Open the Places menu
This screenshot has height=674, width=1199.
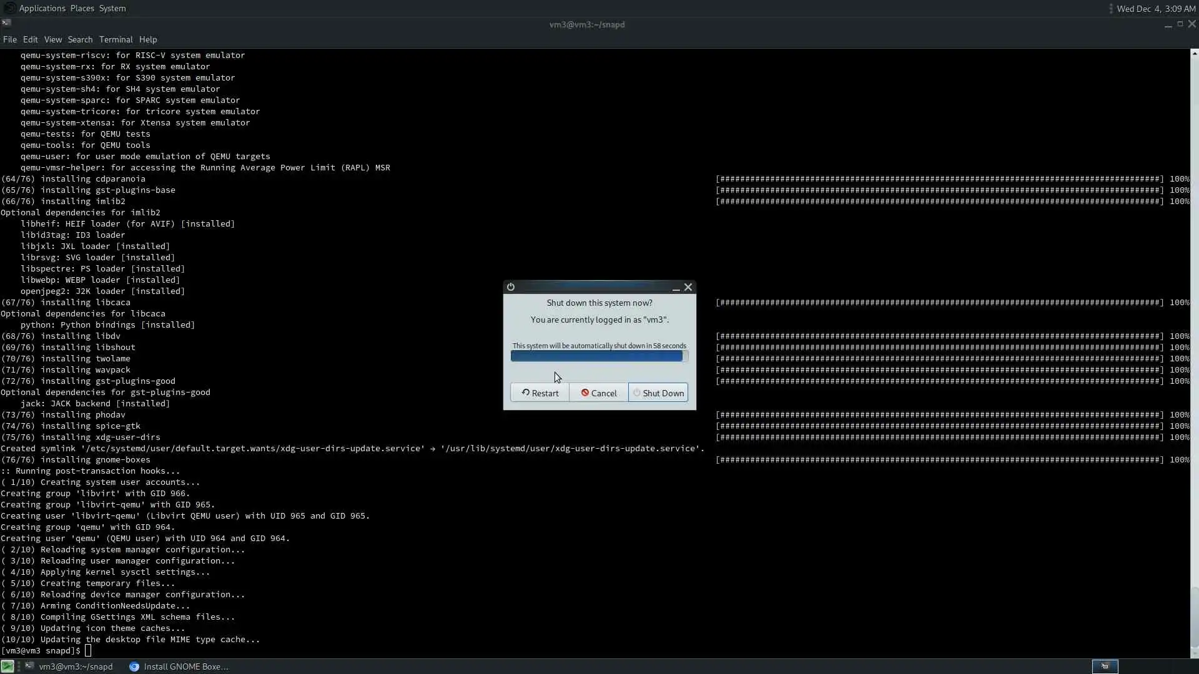pyautogui.click(x=82, y=8)
